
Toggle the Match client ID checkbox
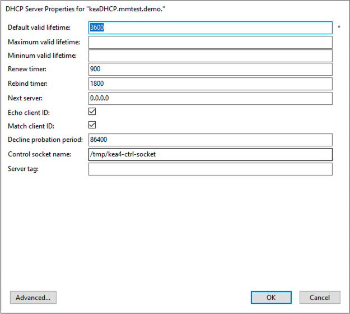tap(92, 125)
